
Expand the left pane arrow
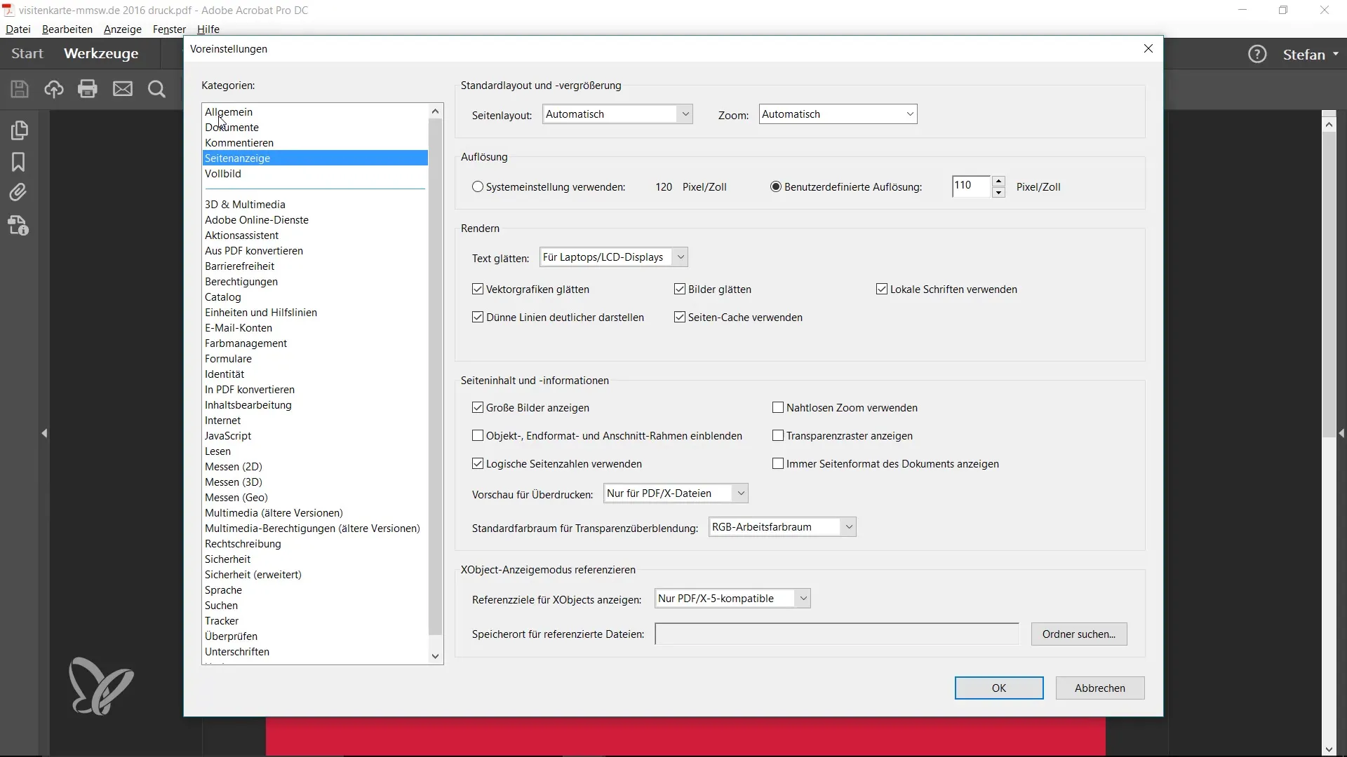coord(45,434)
